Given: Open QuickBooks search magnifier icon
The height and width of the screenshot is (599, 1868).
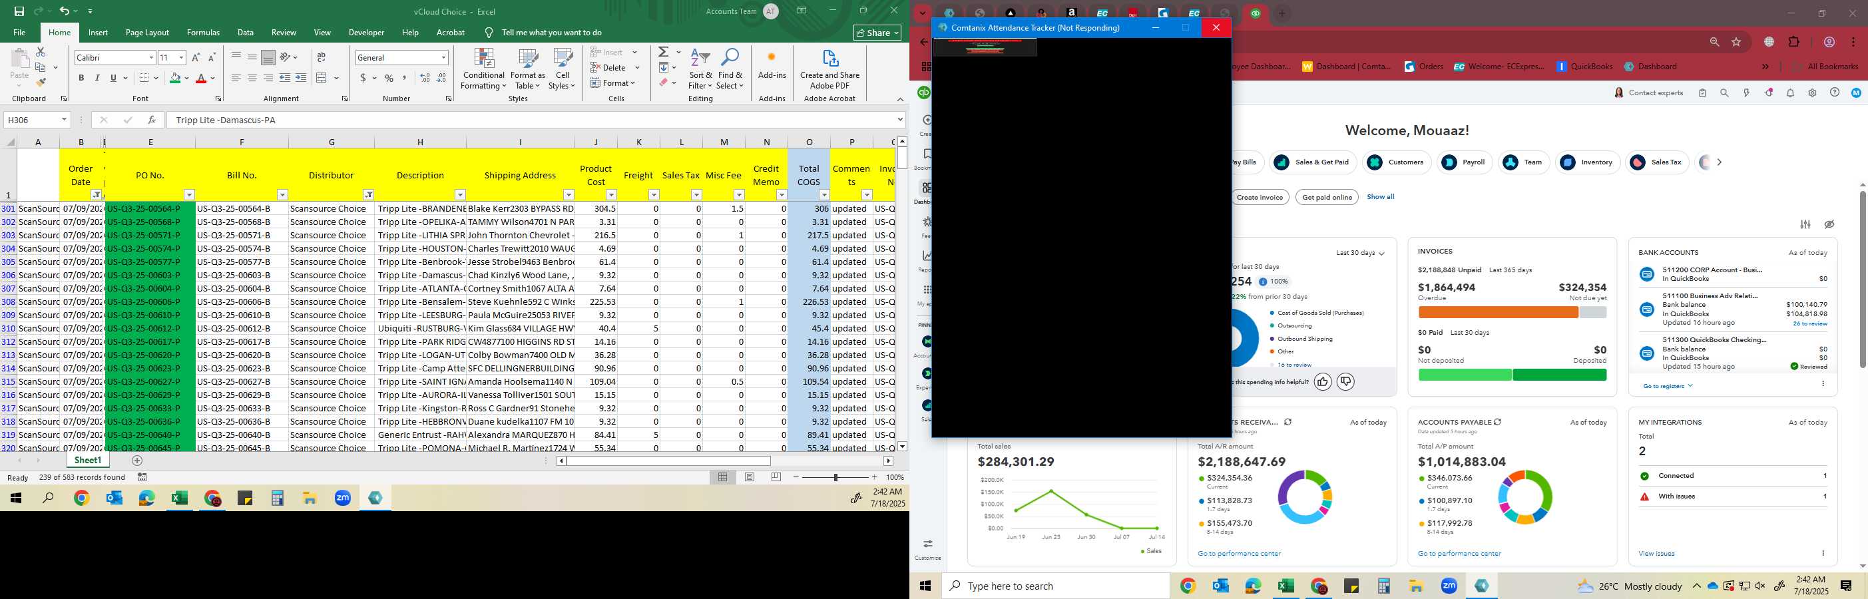Looking at the screenshot, I should pyautogui.click(x=1724, y=93).
